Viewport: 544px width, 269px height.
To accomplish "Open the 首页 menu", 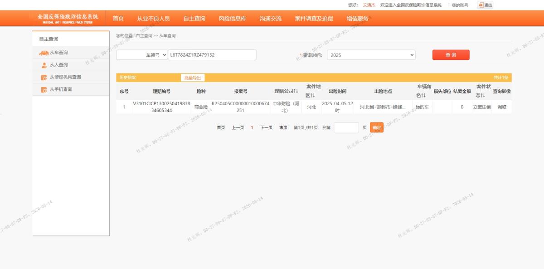I will coord(118,19).
